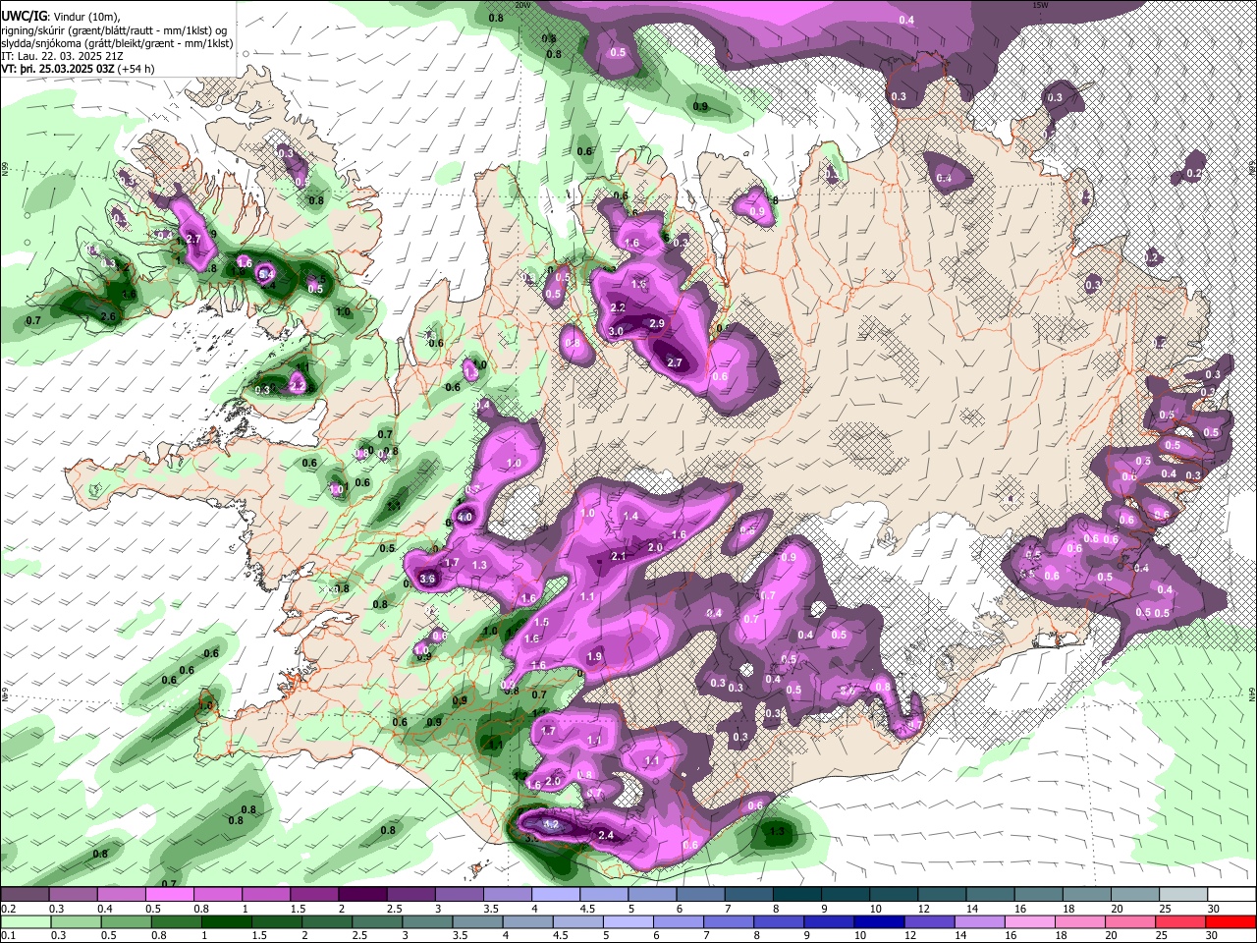This screenshot has width=1257, height=943.
Task: Pick the dark green swatch labeled 1
Action: coord(227,921)
